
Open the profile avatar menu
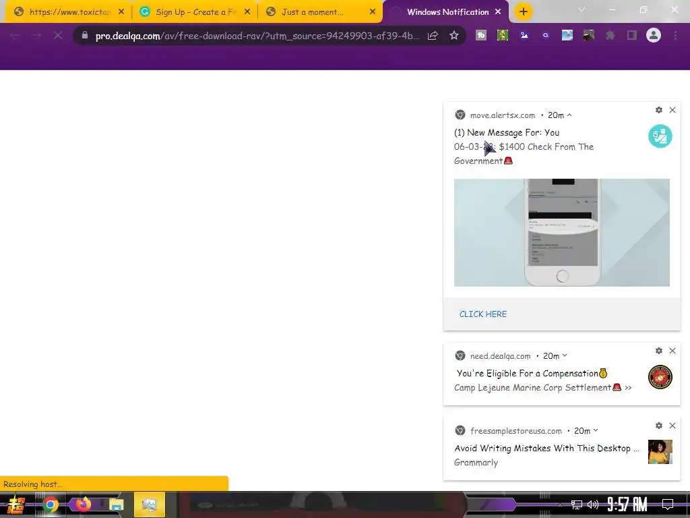pos(654,35)
